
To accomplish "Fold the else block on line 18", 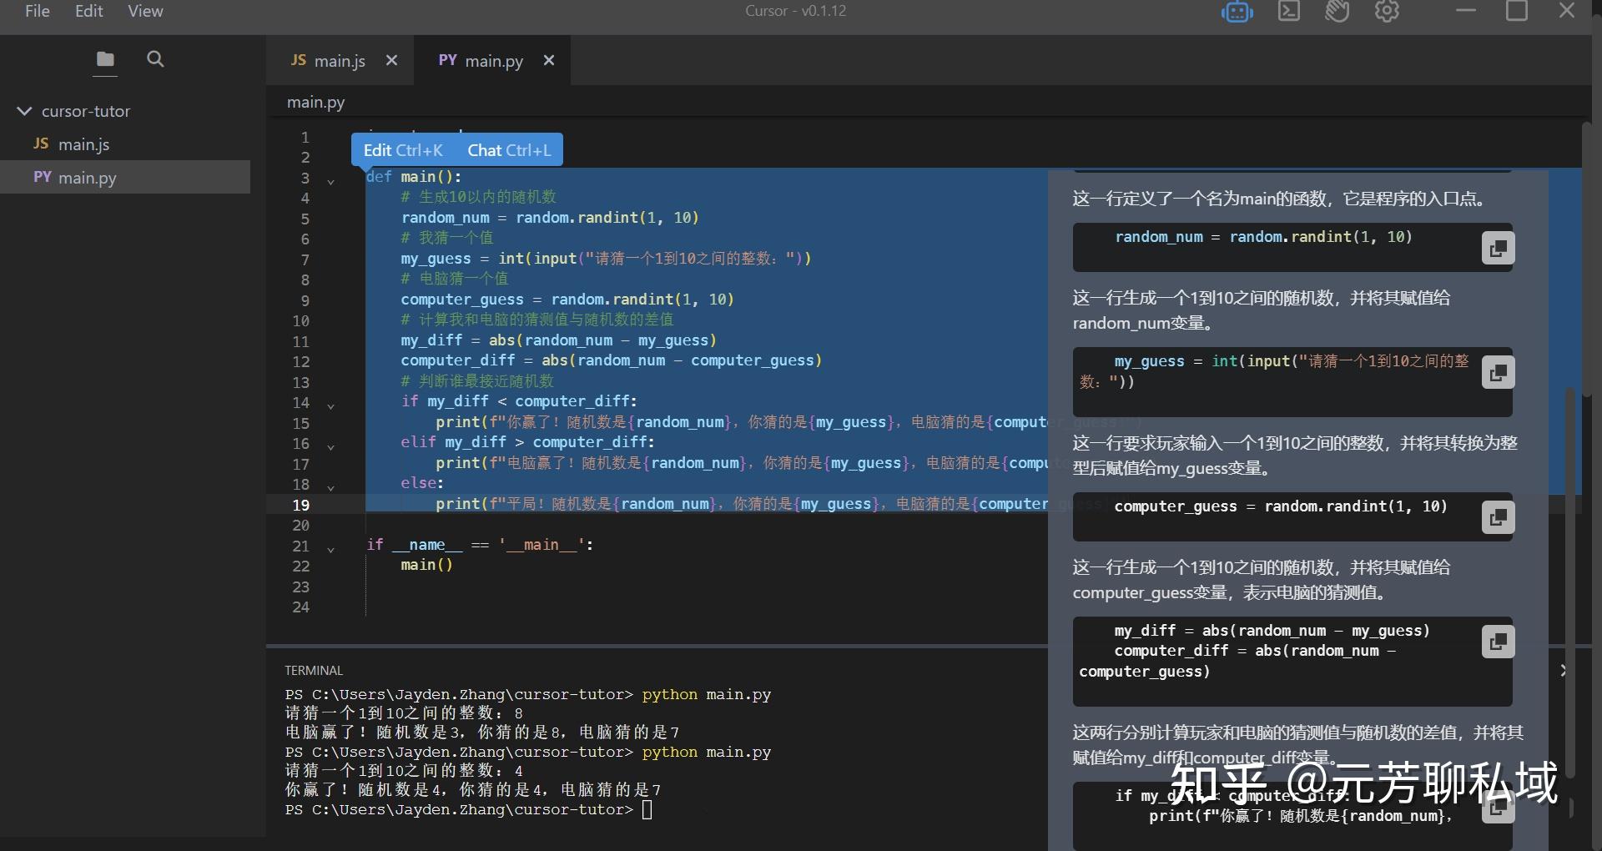I will (331, 487).
